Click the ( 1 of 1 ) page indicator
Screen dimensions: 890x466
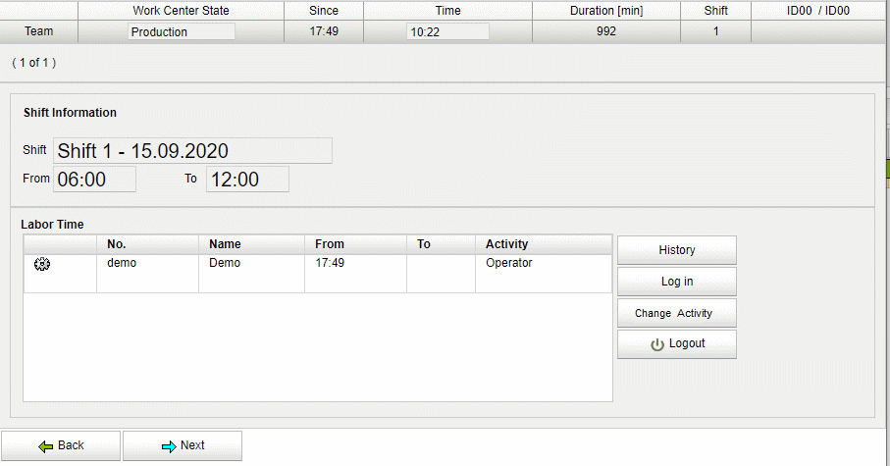[x=34, y=63]
